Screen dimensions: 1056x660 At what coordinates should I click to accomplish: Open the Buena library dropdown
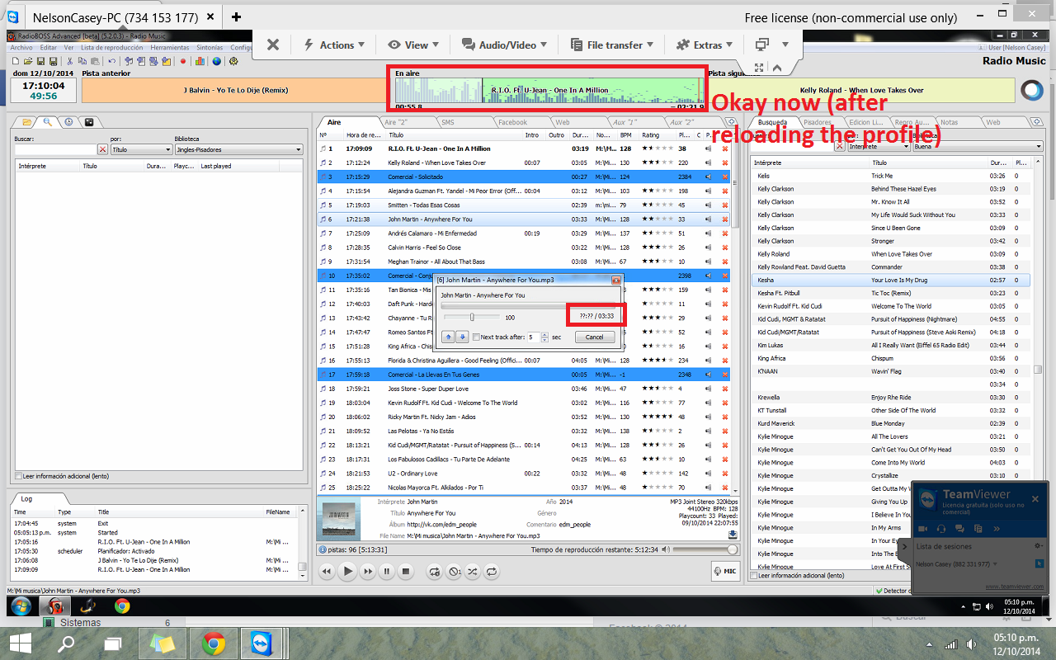click(x=978, y=146)
